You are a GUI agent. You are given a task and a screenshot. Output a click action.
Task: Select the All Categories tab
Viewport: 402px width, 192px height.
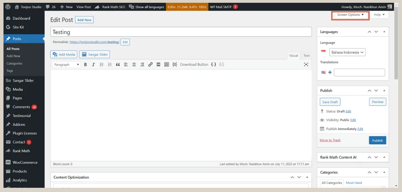[332, 183]
